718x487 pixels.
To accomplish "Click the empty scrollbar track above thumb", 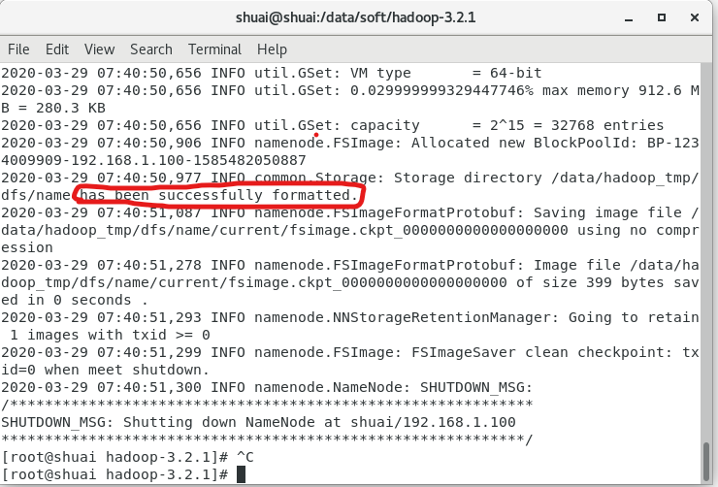I will (708, 243).
